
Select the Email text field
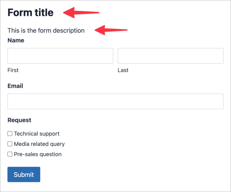115,101
